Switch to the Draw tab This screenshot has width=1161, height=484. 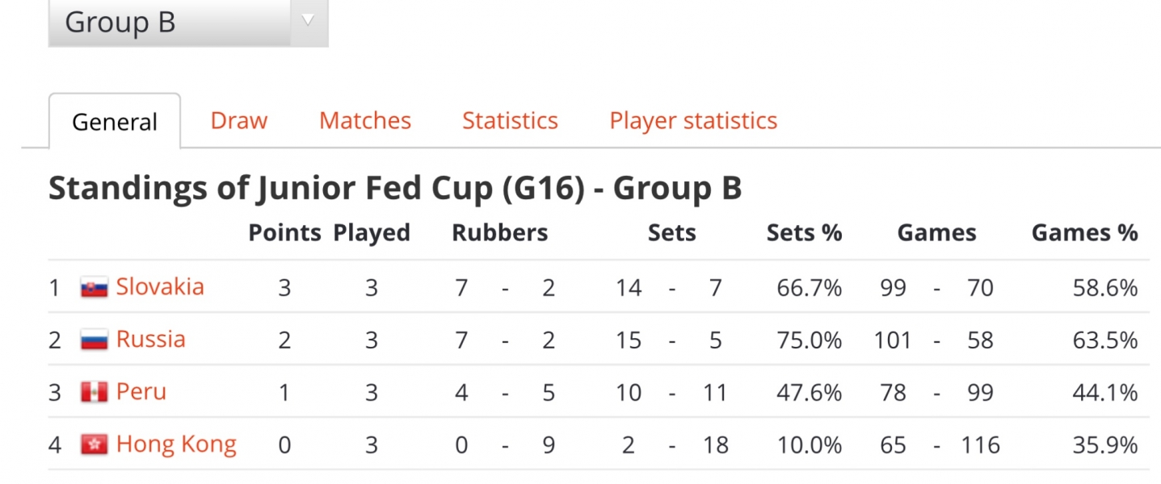pos(238,121)
